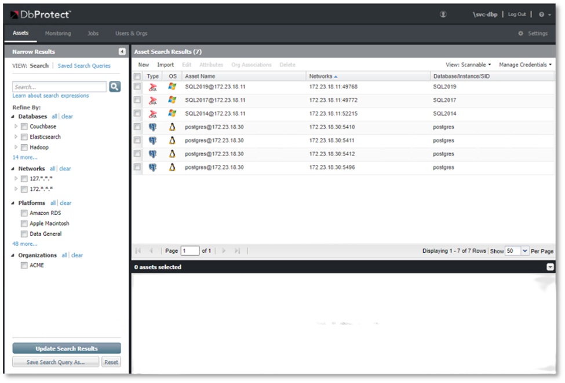Open the help question mark icon

pyautogui.click(x=541, y=14)
